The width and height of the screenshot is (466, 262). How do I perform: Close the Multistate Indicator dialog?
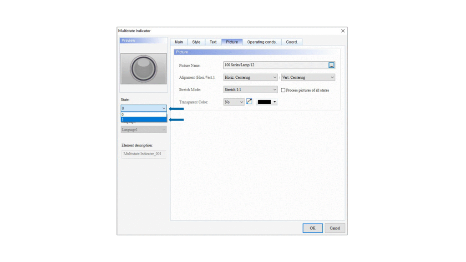(x=343, y=31)
